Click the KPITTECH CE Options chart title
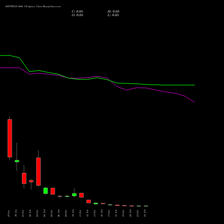The image size is (224, 224). click(33, 7)
